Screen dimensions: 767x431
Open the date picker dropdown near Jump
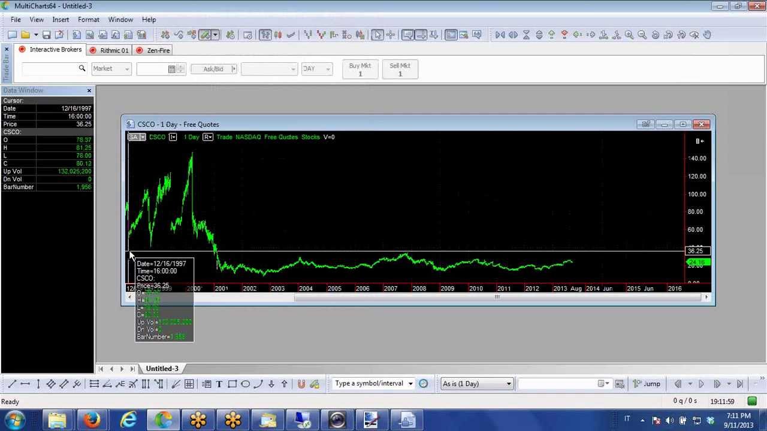(x=605, y=384)
